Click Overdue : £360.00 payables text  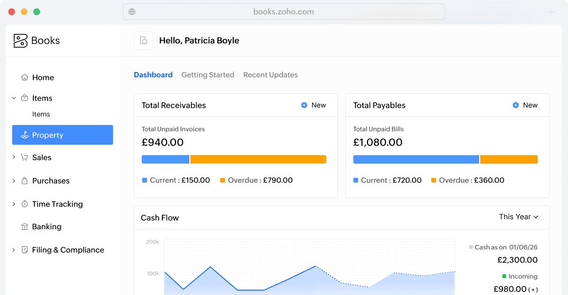click(x=472, y=181)
